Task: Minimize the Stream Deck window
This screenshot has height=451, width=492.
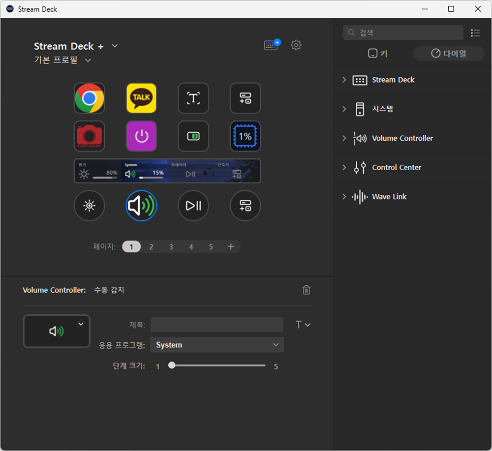Action: click(x=425, y=9)
